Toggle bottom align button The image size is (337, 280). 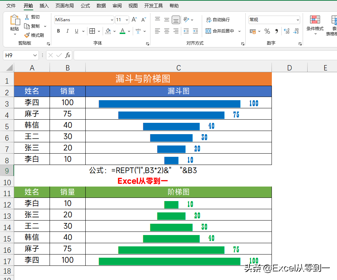click(x=176, y=20)
